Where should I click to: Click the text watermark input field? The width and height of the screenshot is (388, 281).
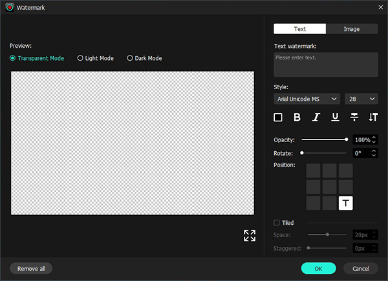click(x=326, y=65)
